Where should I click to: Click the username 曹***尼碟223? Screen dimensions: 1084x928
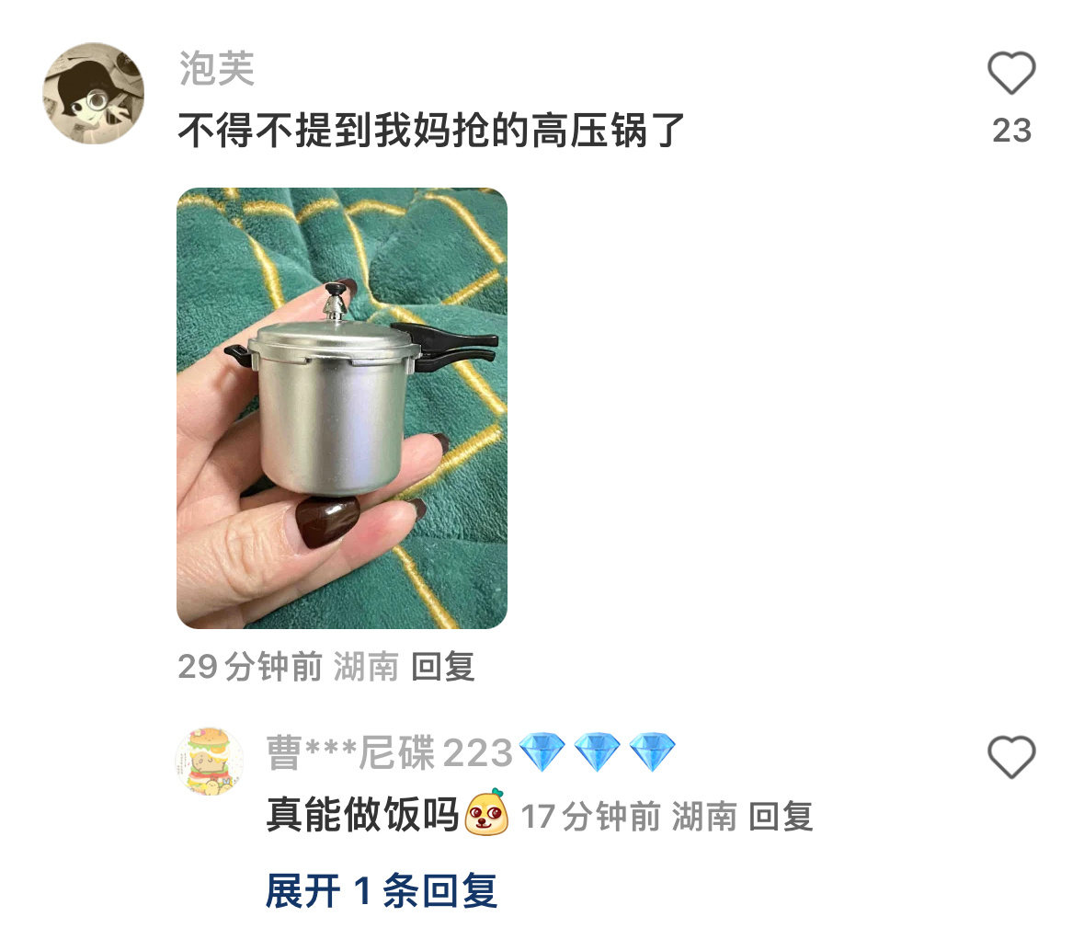(x=389, y=752)
